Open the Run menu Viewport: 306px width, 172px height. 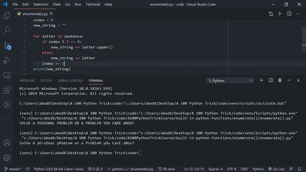pyautogui.click(x=77, y=4)
